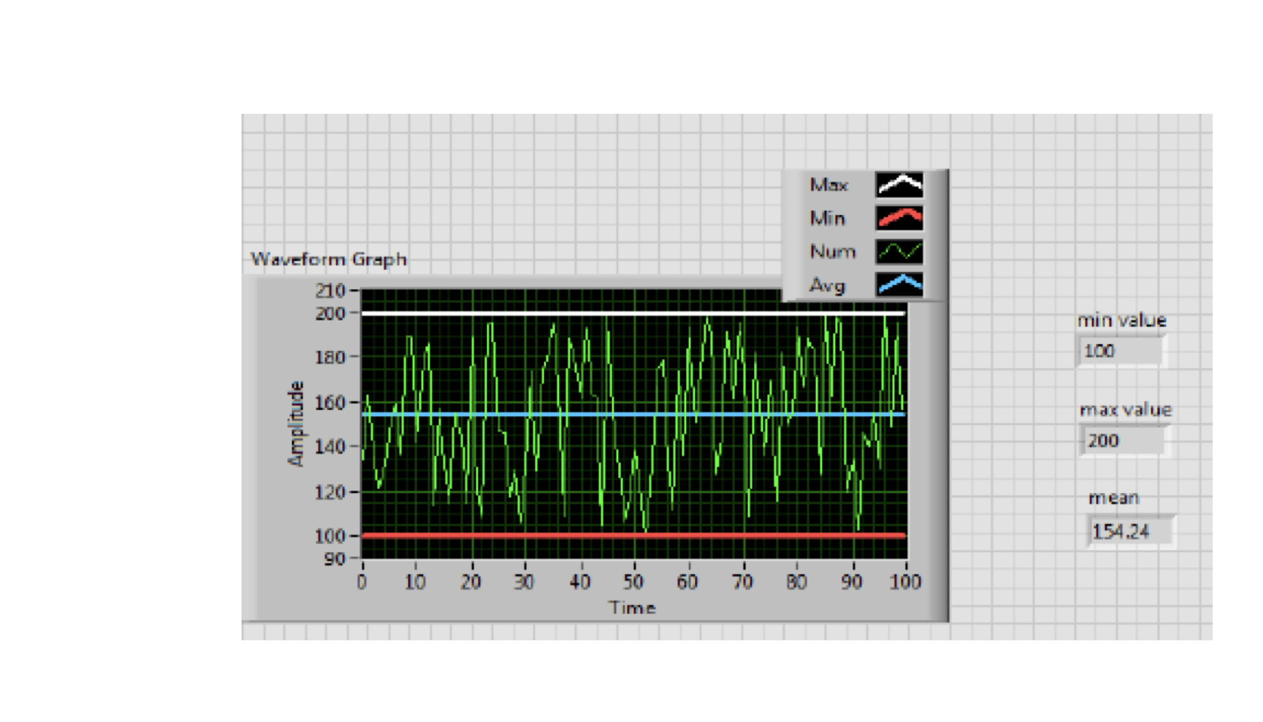
Task: Click the Avg plot style icon in legend
Action: (898, 285)
